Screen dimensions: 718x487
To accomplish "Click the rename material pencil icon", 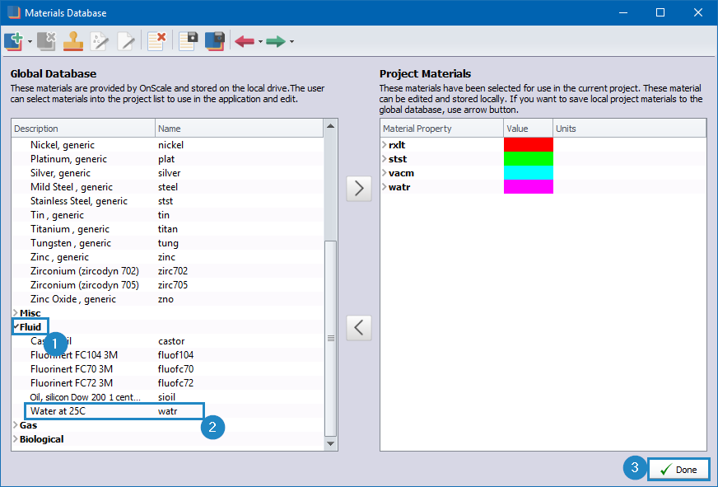I will tap(100, 41).
